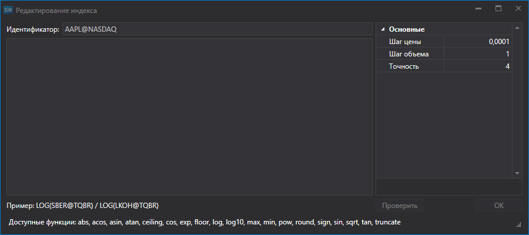Click the property grid scroll down arrow
This screenshot has height=235, width=529.
[517, 173]
